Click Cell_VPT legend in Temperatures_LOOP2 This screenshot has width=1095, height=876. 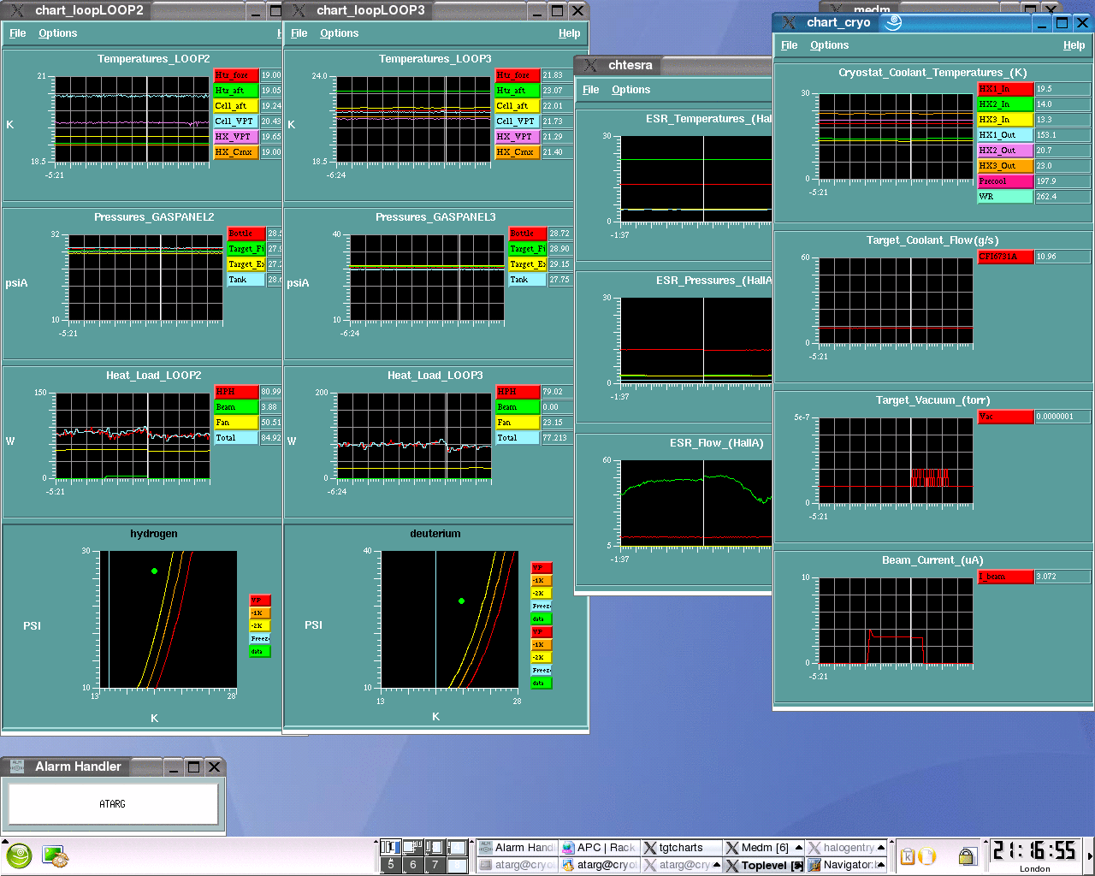tap(236, 121)
